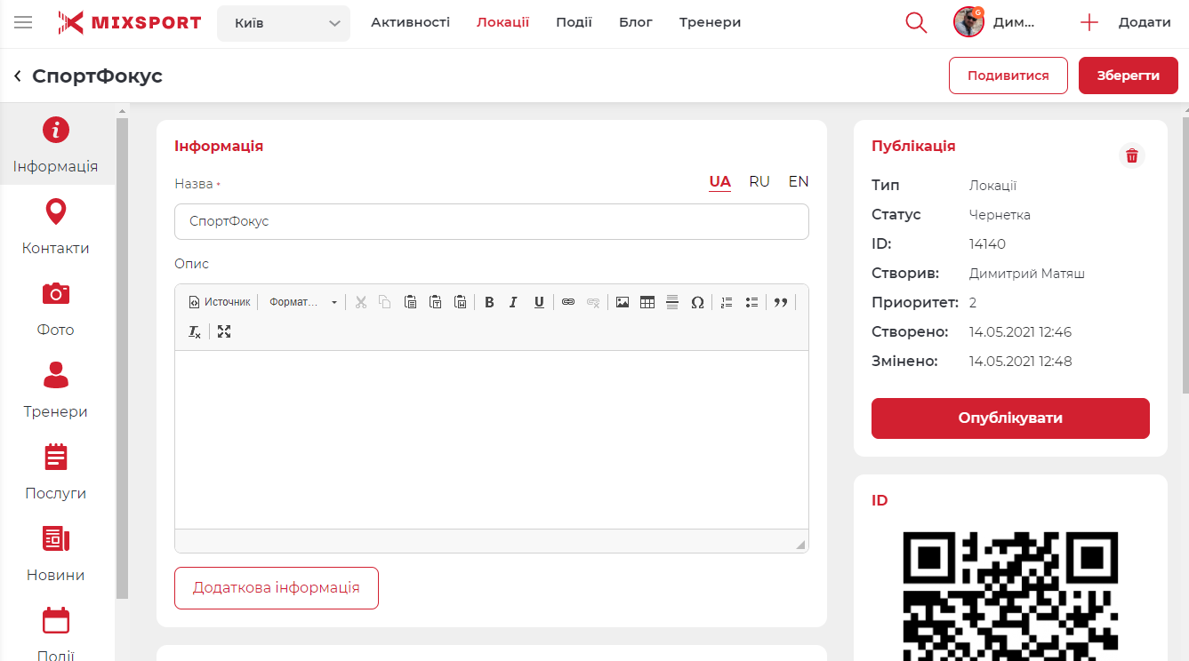1189x661 pixels.
Task: Toggle Underline formatting in the editor toolbar
Action: point(539,302)
